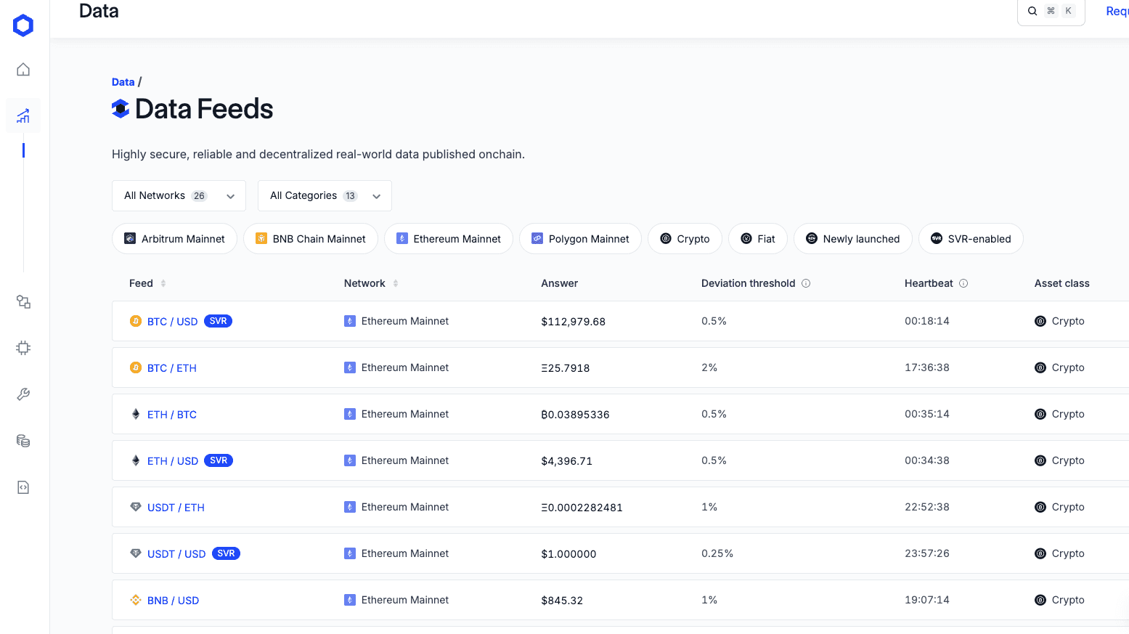1129x634 pixels.
Task: Click the search box with ⌘ K shortcut
Action: 1051,11
